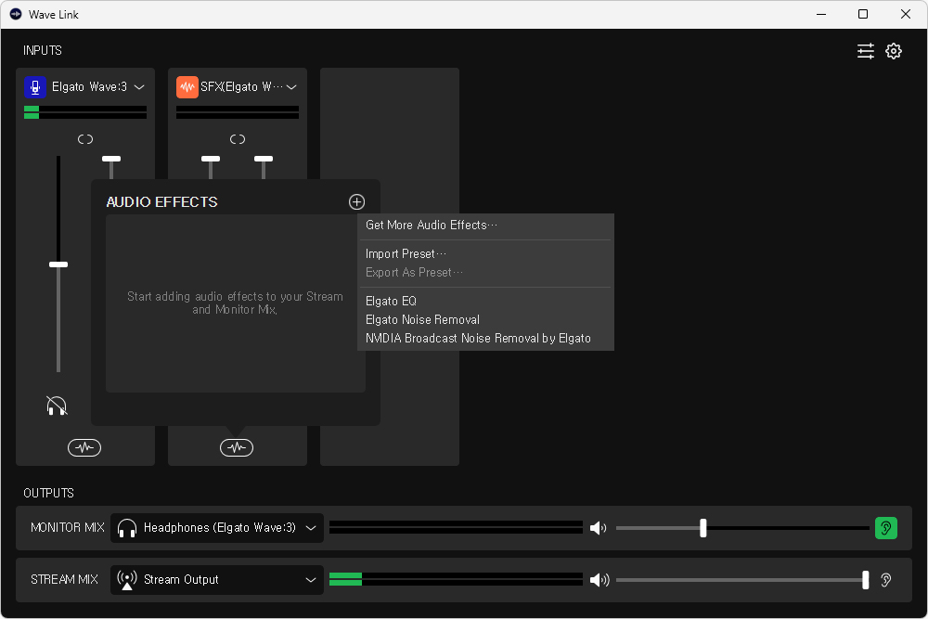Mute Stream Mix speaker icon

(599, 580)
